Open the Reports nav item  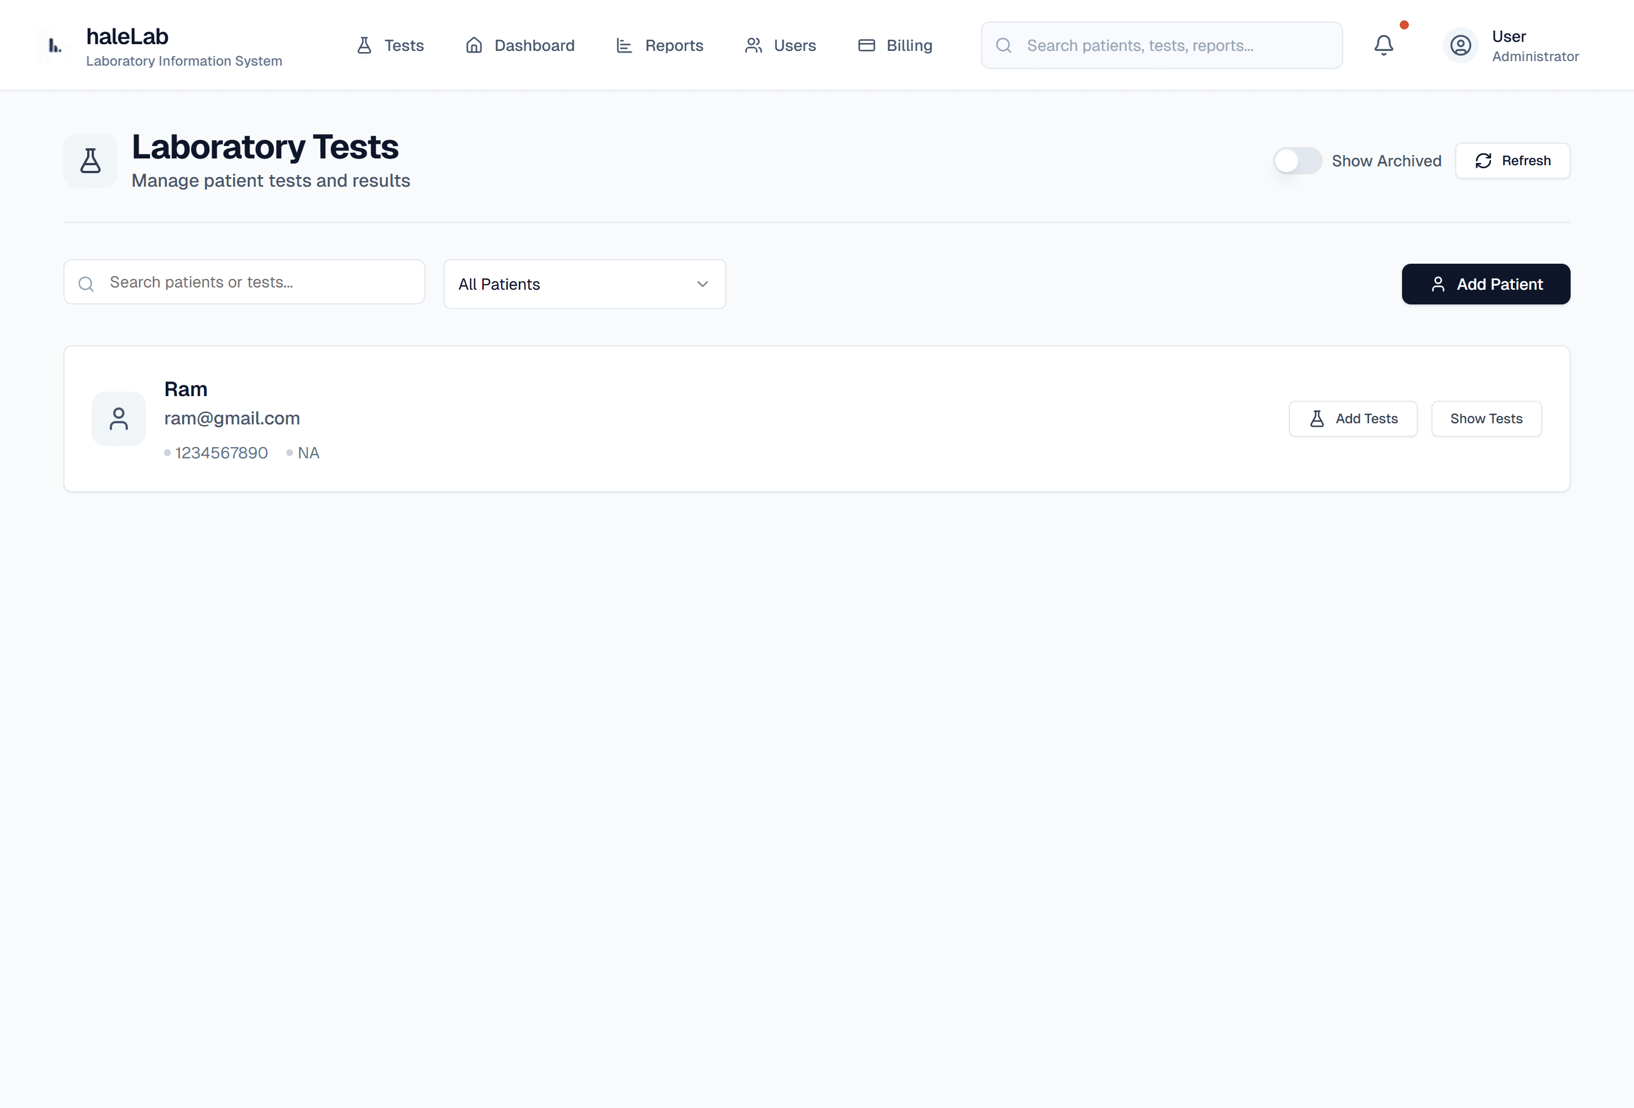click(660, 46)
